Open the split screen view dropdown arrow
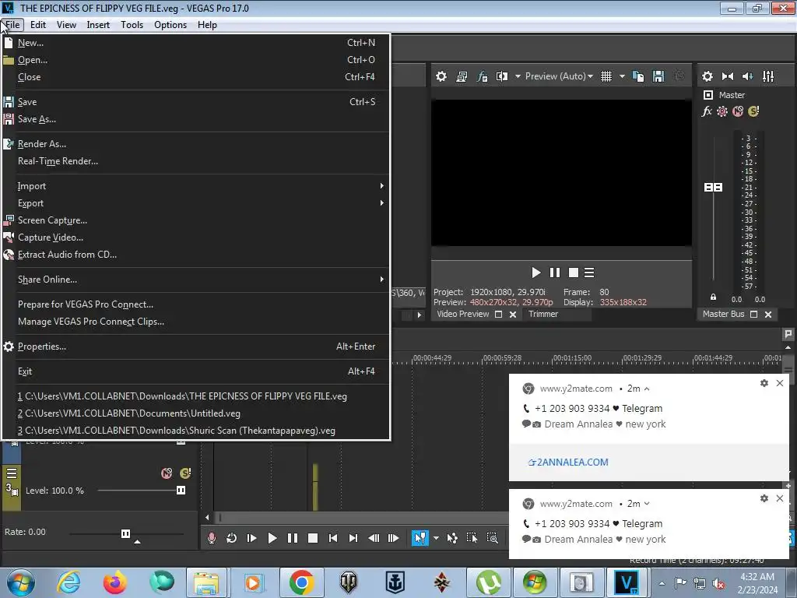The width and height of the screenshot is (797, 598). [518, 76]
